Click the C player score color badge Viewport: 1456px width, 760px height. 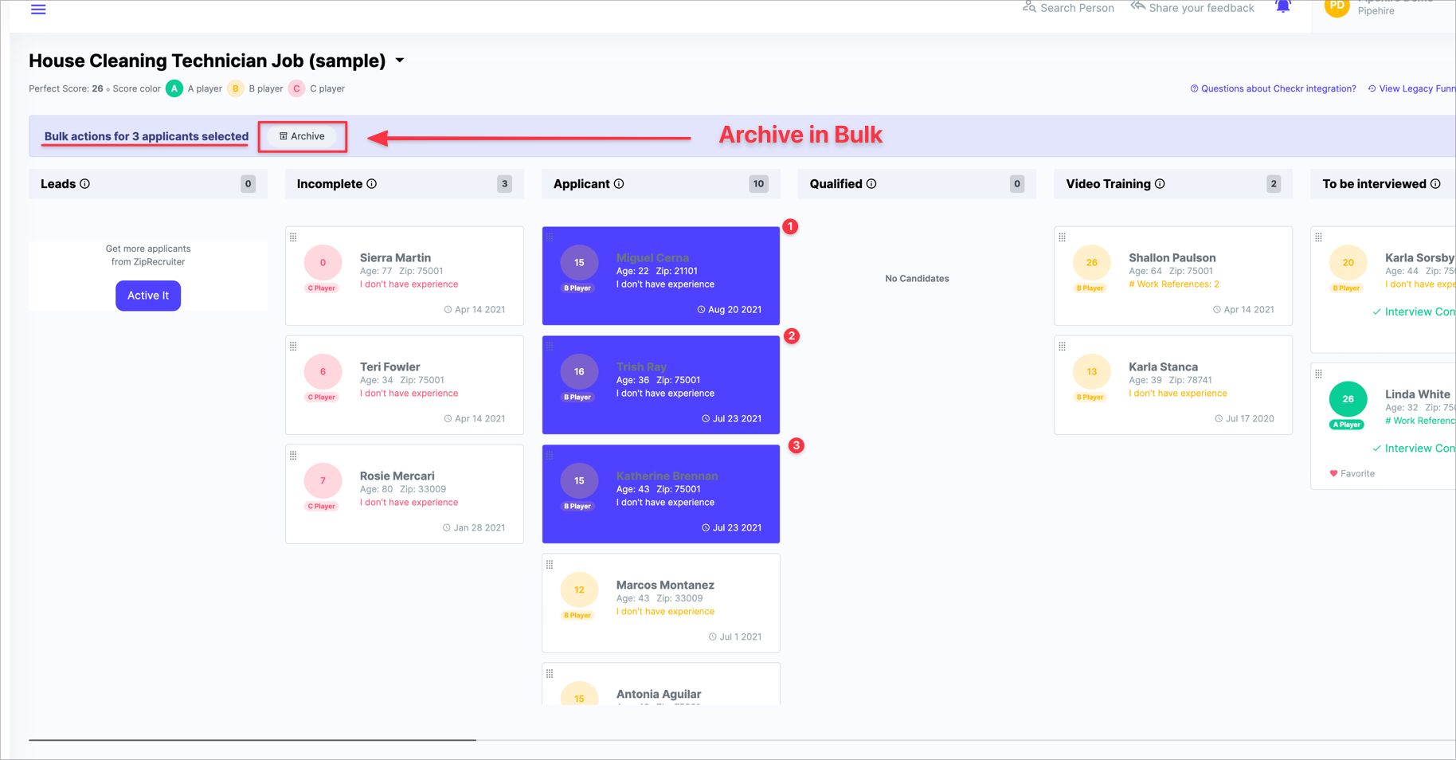pos(296,88)
